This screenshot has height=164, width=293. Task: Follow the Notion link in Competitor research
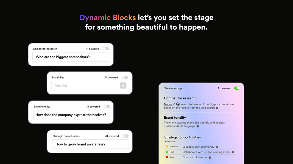click(168, 104)
